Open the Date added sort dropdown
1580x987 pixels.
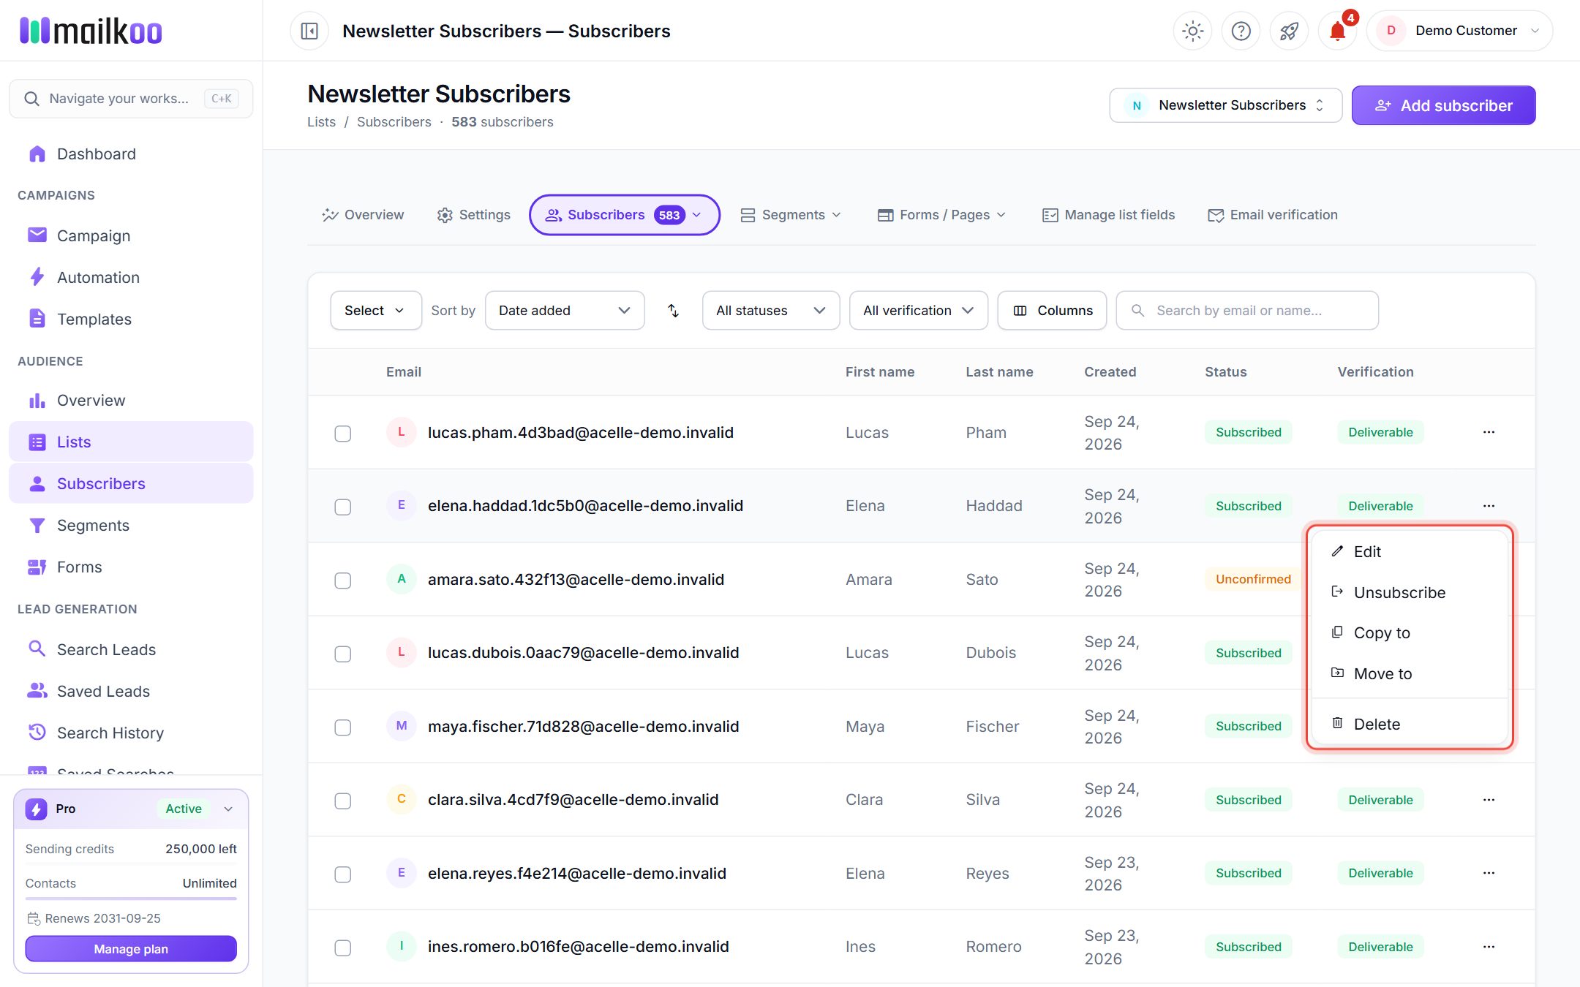point(564,311)
